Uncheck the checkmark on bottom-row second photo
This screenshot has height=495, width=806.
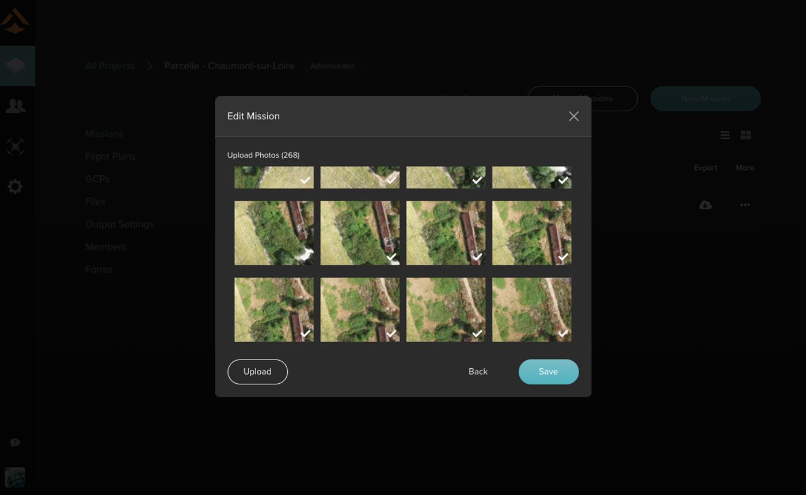[391, 333]
